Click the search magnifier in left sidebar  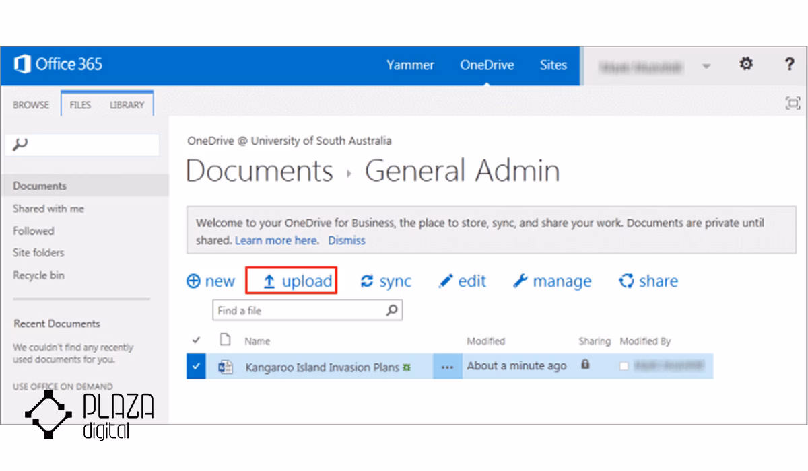coord(20,144)
